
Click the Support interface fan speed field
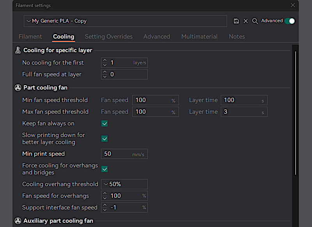click(x=124, y=208)
